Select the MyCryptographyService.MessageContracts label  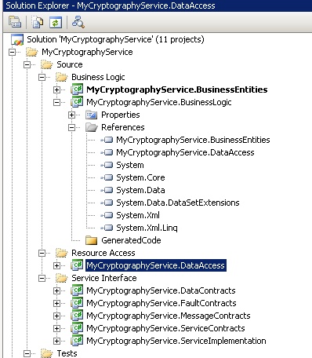(x=169, y=316)
